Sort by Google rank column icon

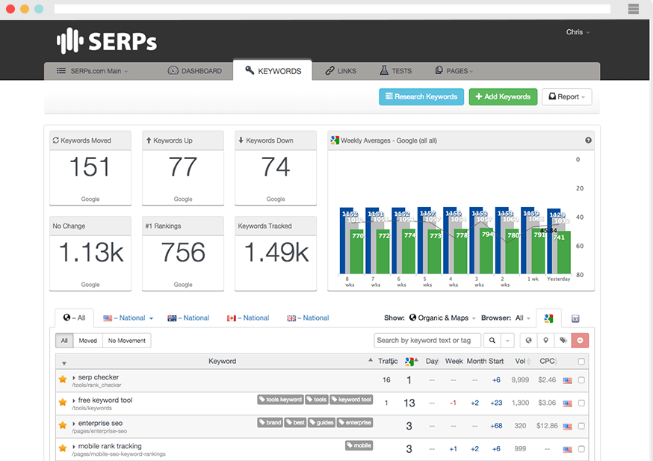(411, 361)
